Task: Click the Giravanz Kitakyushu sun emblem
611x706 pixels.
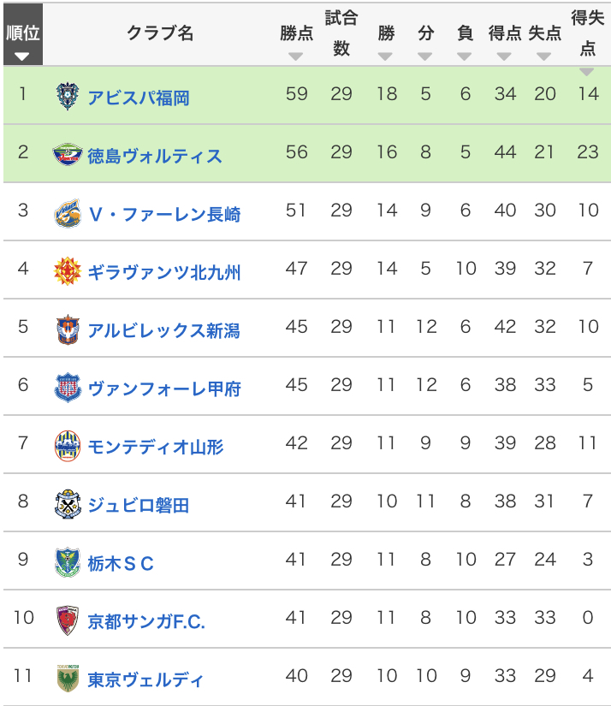Action: tap(68, 270)
